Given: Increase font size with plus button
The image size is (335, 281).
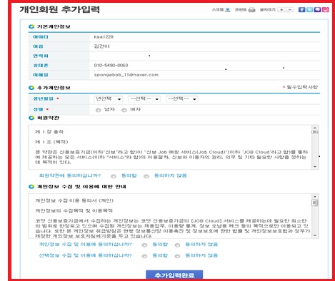Looking at the screenshot, I should pos(281,10).
